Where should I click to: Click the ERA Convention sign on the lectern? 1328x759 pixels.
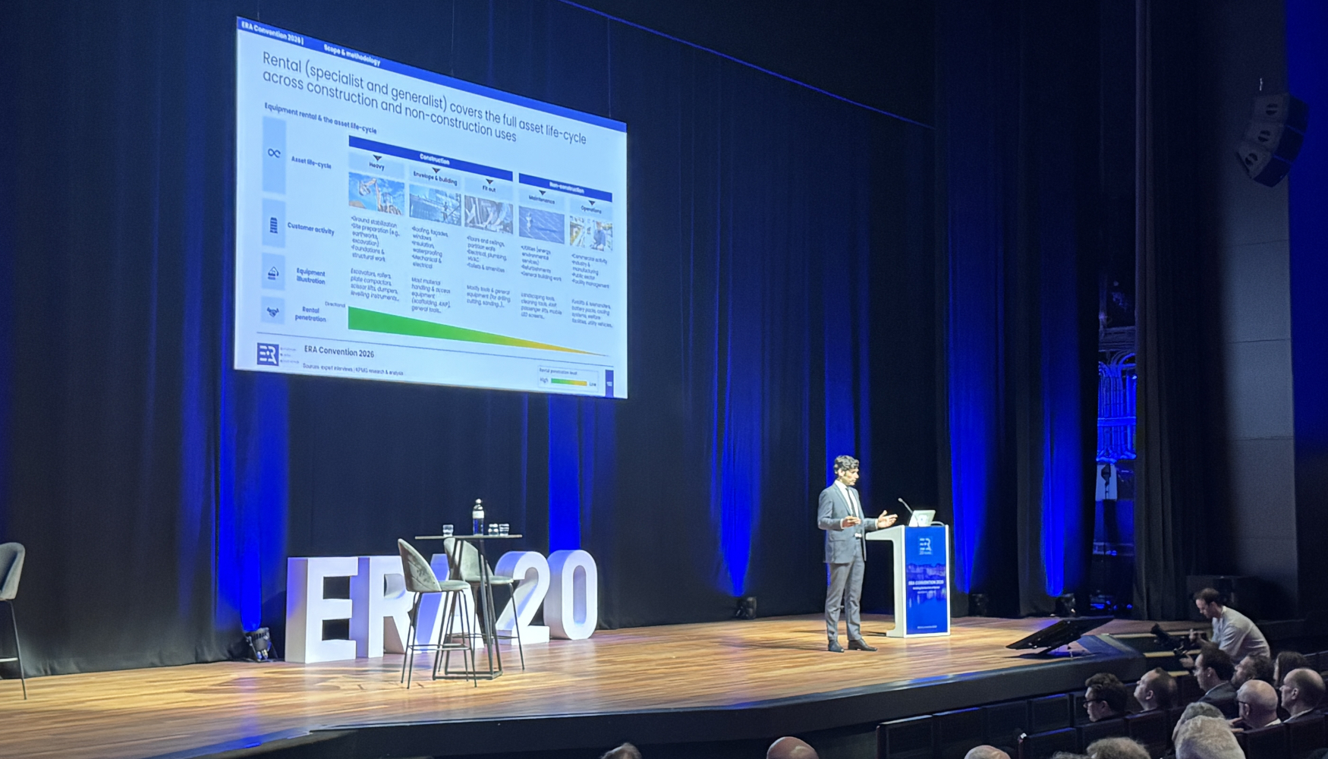927,582
